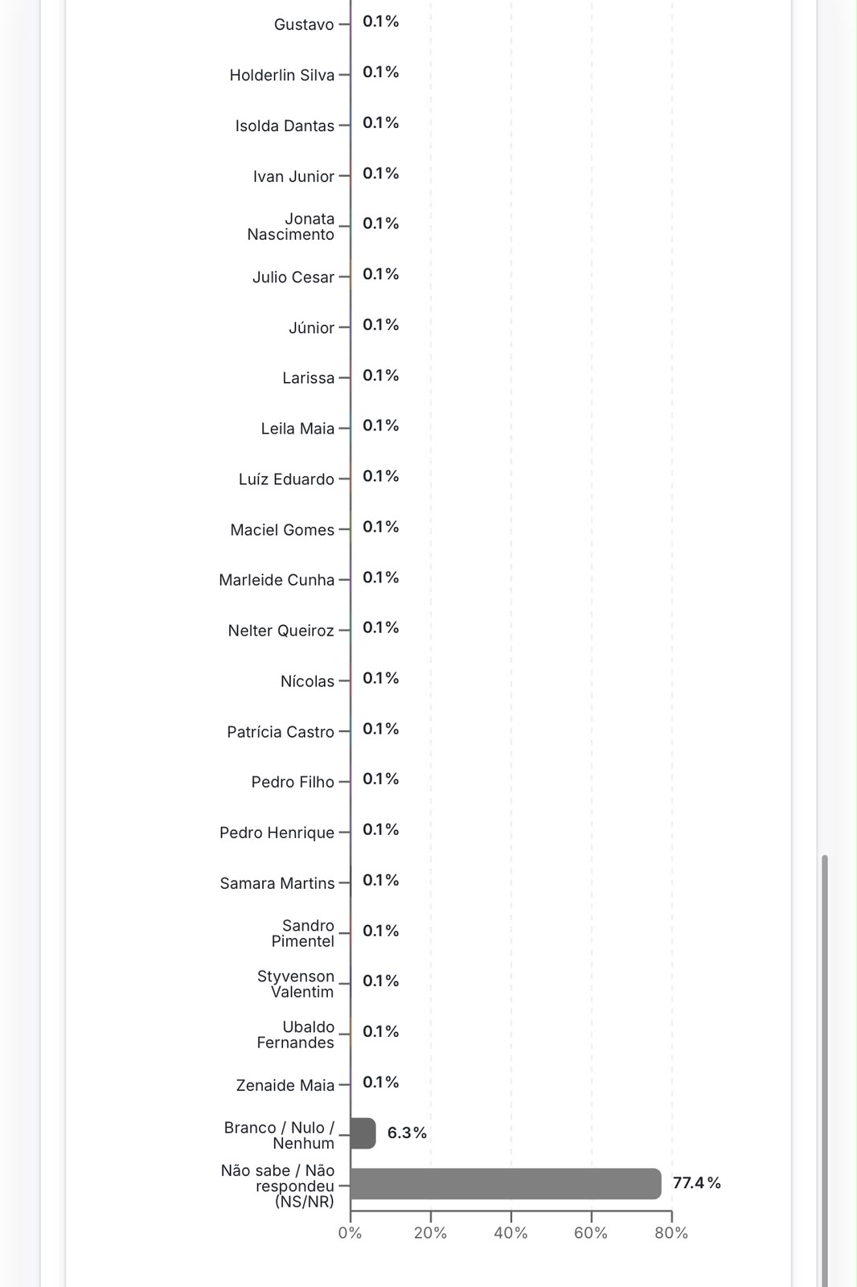Click the 0% axis tick label
857x1287 pixels.
pyautogui.click(x=350, y=1233)
